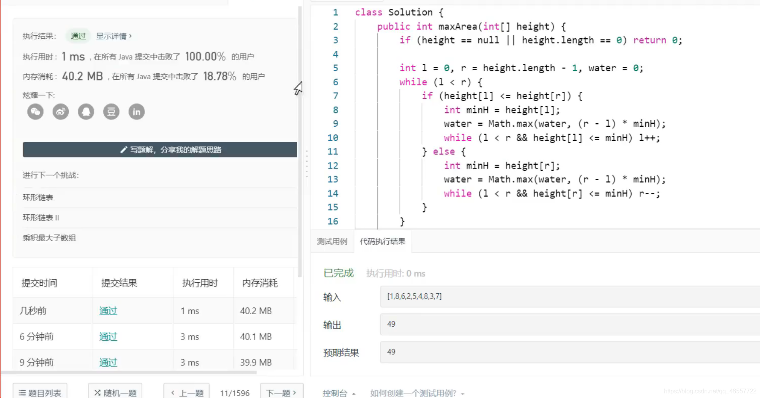Viewport: 760px width, 398px height.
Task: Click line number 10 in code editor
Action: tap(333, 138)
